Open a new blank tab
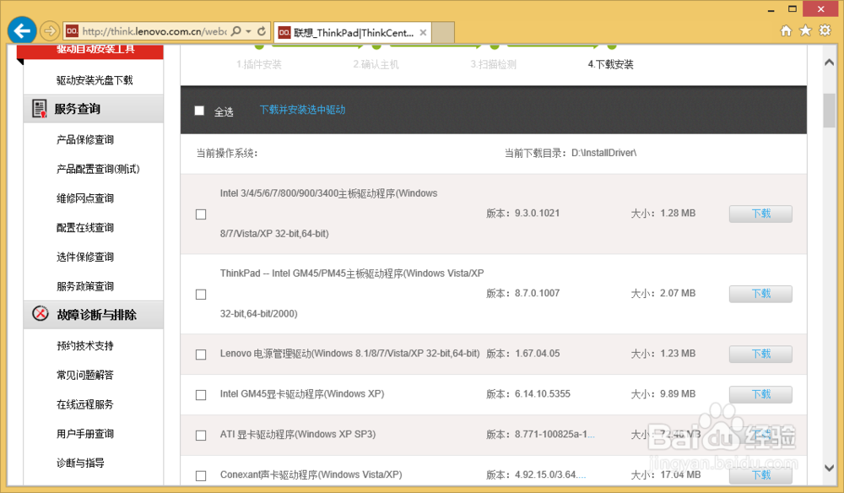This screenshot has width=844, height=493. tap(443, 32)
